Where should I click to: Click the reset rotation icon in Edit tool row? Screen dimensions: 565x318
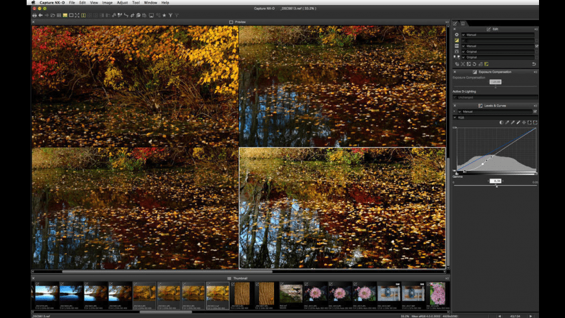click(475, 64)
